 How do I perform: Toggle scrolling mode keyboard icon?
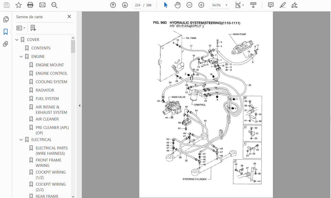tap(253, 5)
